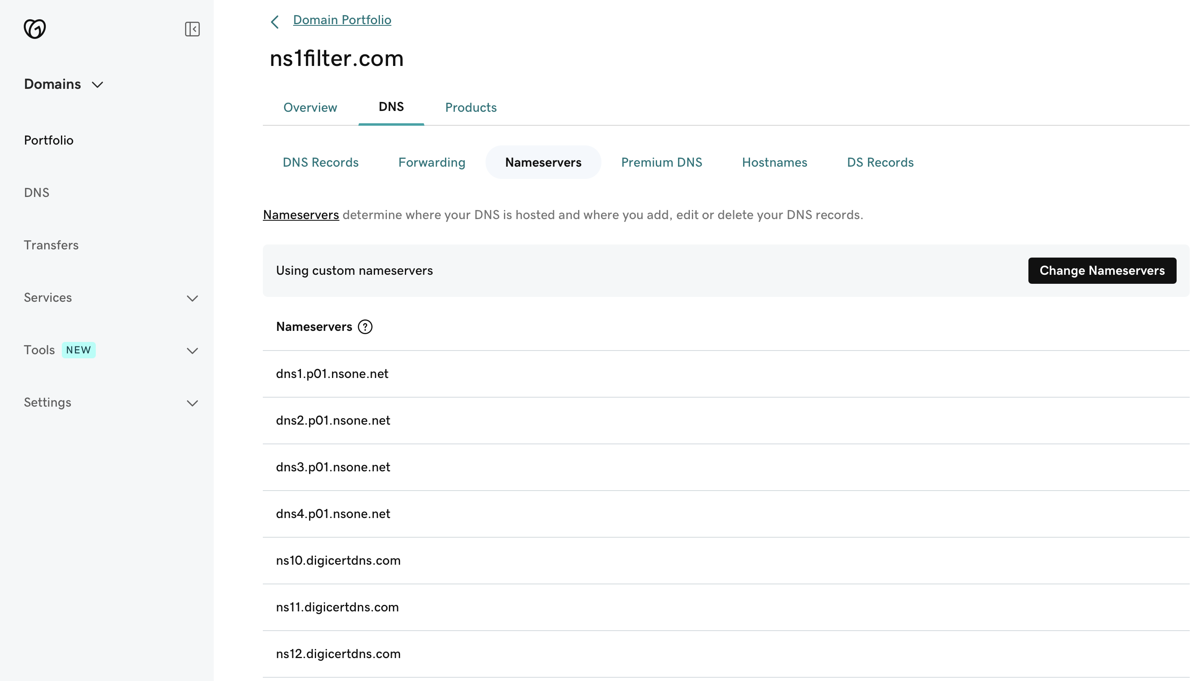
Task: Open Transfers in the sidebar
Action: (x=51, y=245)
